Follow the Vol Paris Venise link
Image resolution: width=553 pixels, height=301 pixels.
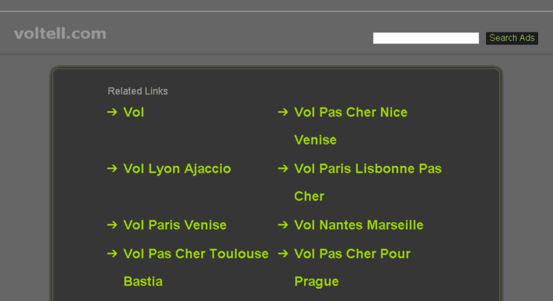coord(175,225)
